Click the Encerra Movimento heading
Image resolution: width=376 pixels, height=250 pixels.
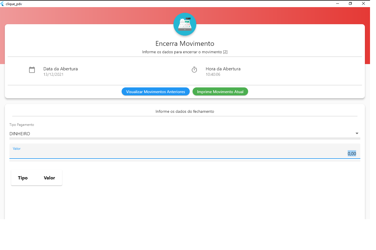(x=185, y=44)
